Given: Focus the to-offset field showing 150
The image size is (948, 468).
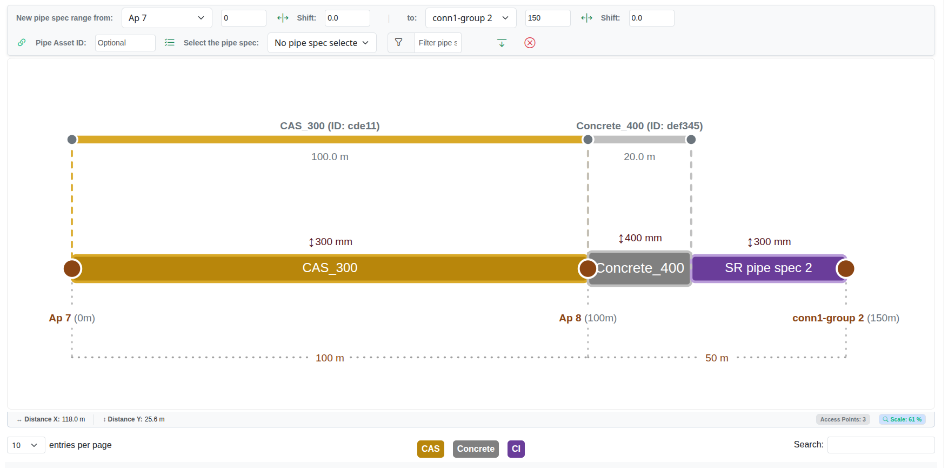Looking at the screenshot, I should coord(548,18).
